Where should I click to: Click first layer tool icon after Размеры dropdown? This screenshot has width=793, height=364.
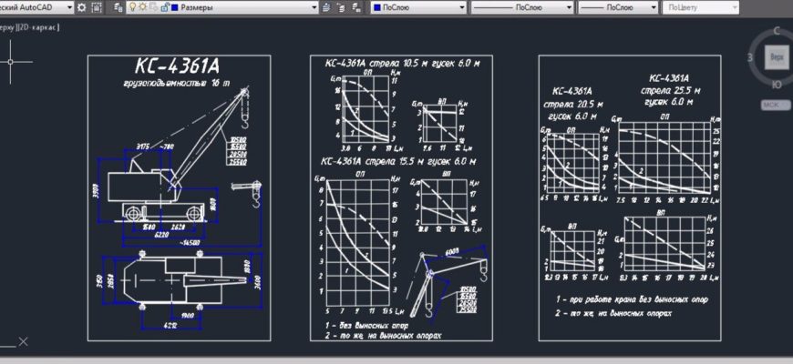point(328,7)
